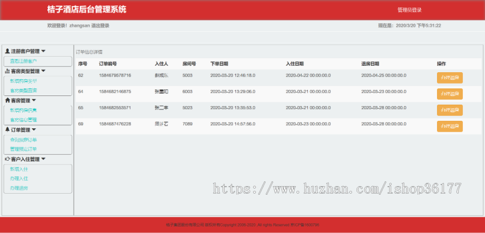Open 新增客房信息 in the sidebar
Image resolution: width=485 pixels, height=233 pixels.
point(23,110)
